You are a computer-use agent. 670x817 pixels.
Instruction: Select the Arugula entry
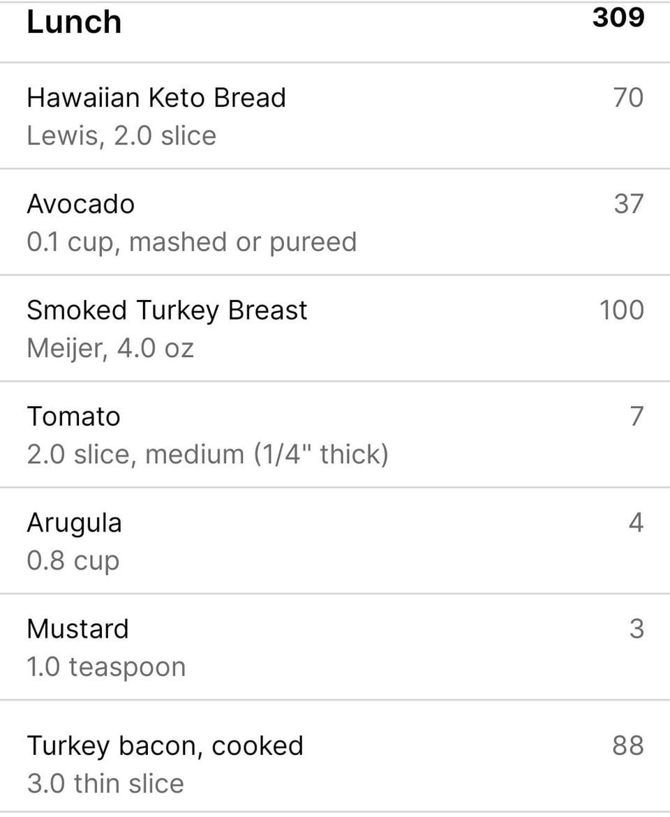335,541
